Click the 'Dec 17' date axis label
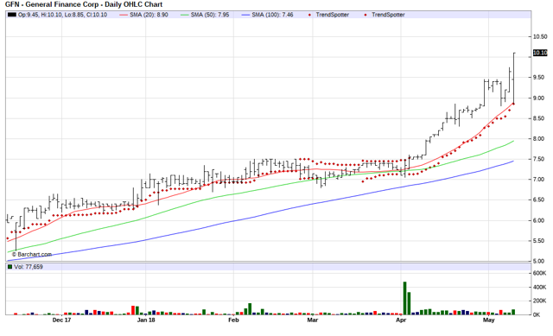Screen dimensions: 553x336 [61, 320]
